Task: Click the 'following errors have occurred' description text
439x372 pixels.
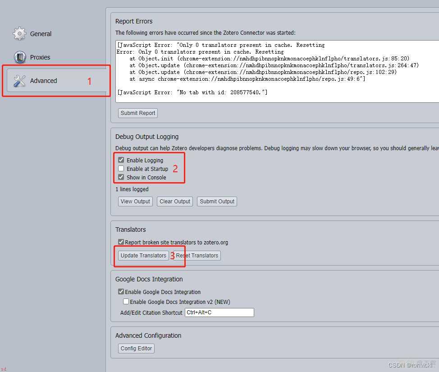Action: pyautogui.click(x=205, y=33)
